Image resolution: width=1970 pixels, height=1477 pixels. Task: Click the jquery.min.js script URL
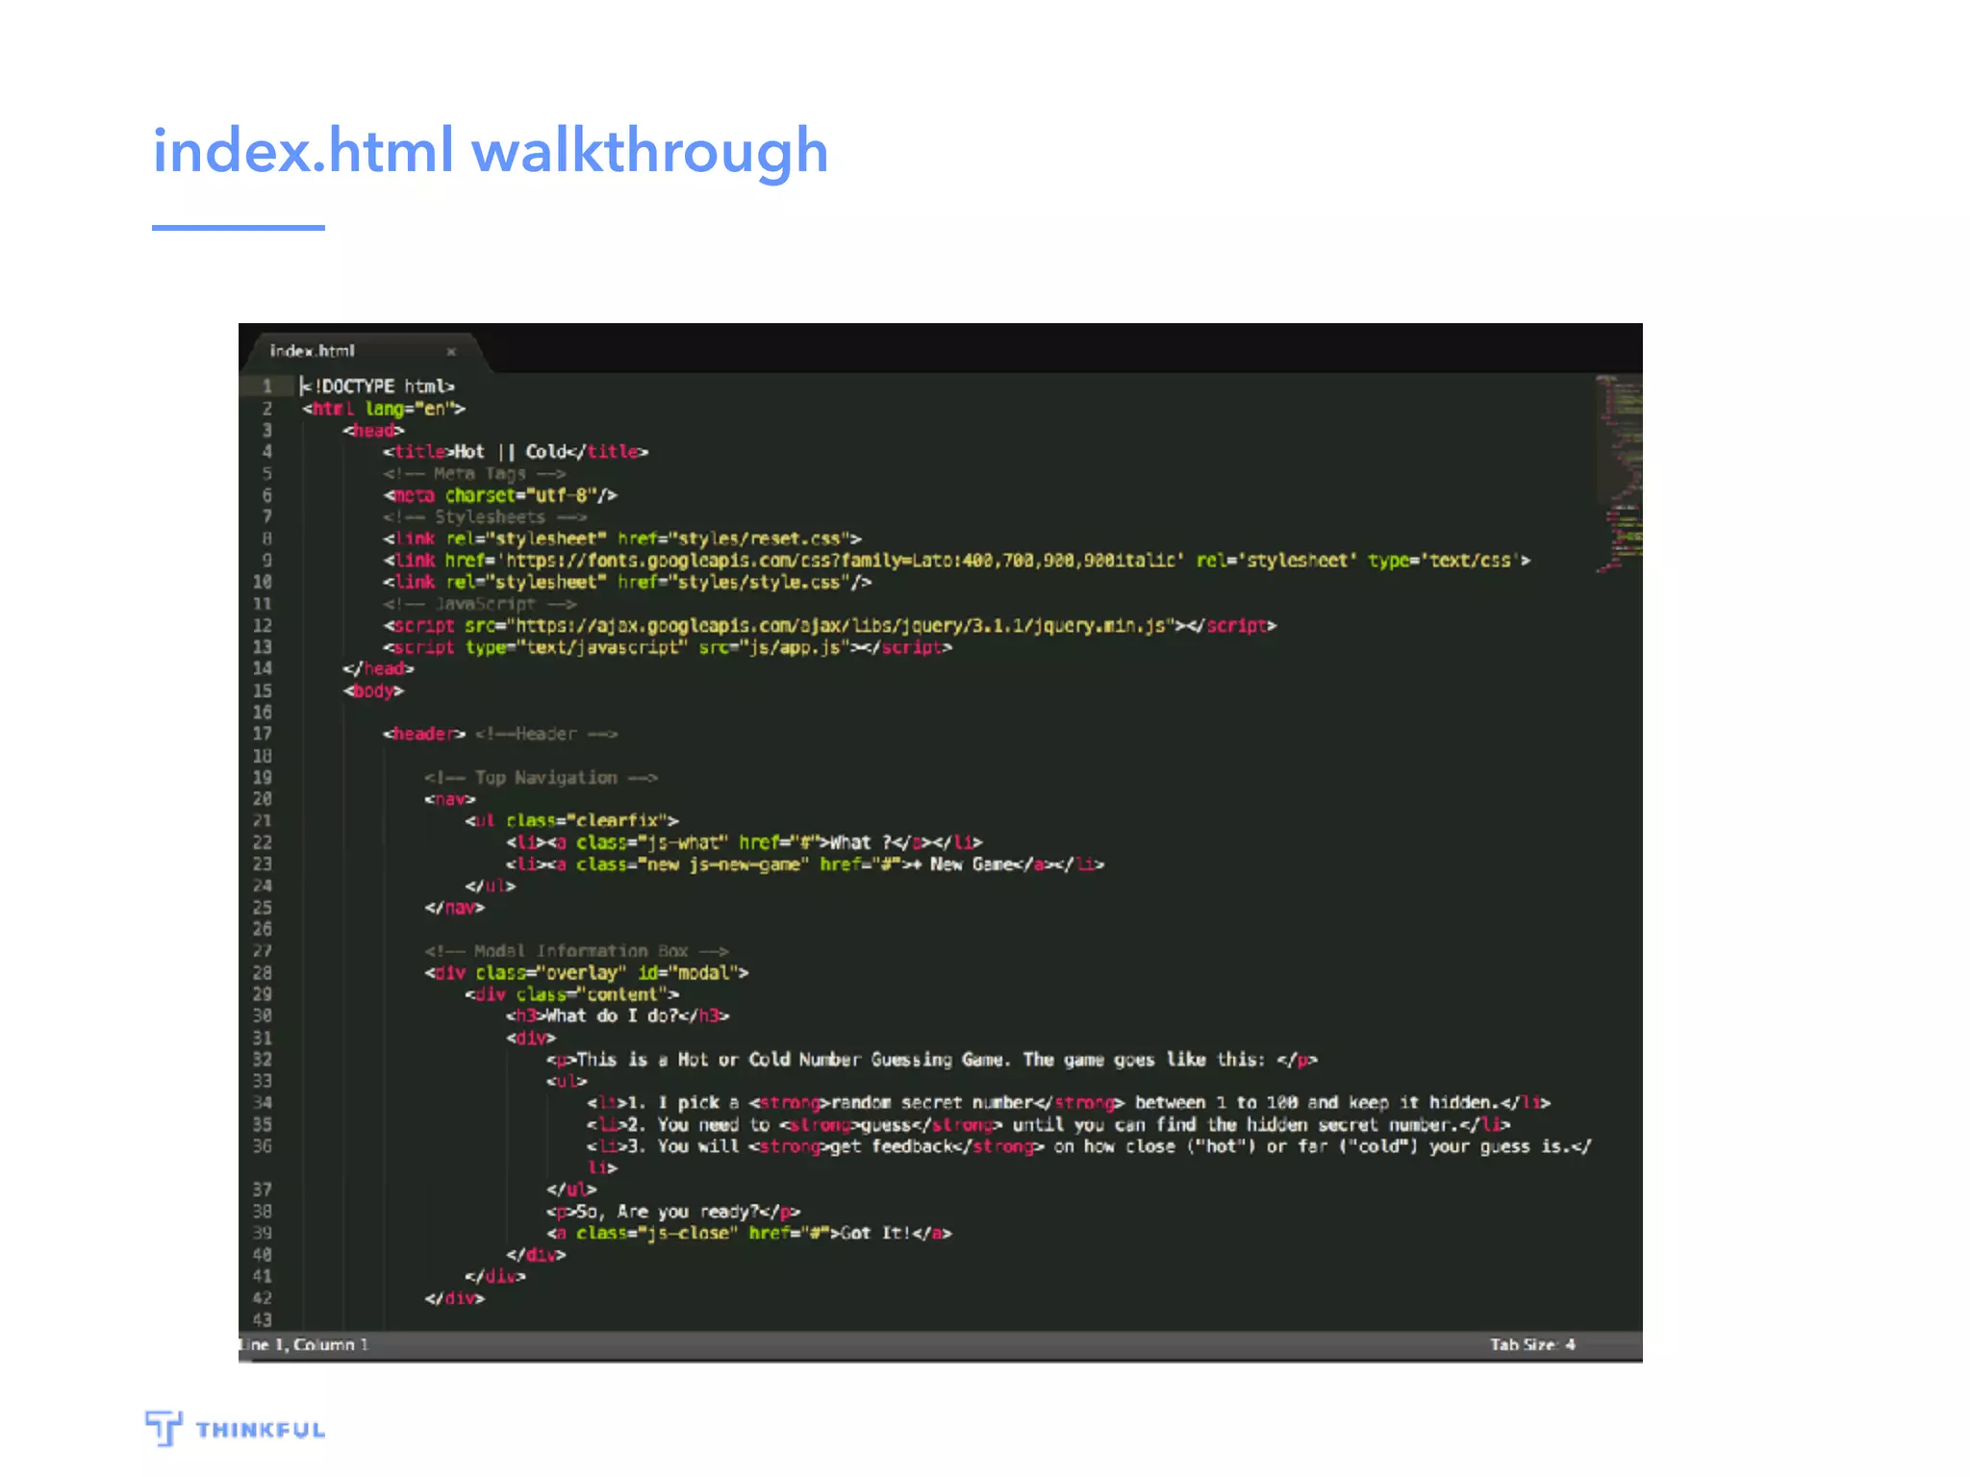pyautogui.click(x=842, y=625)
